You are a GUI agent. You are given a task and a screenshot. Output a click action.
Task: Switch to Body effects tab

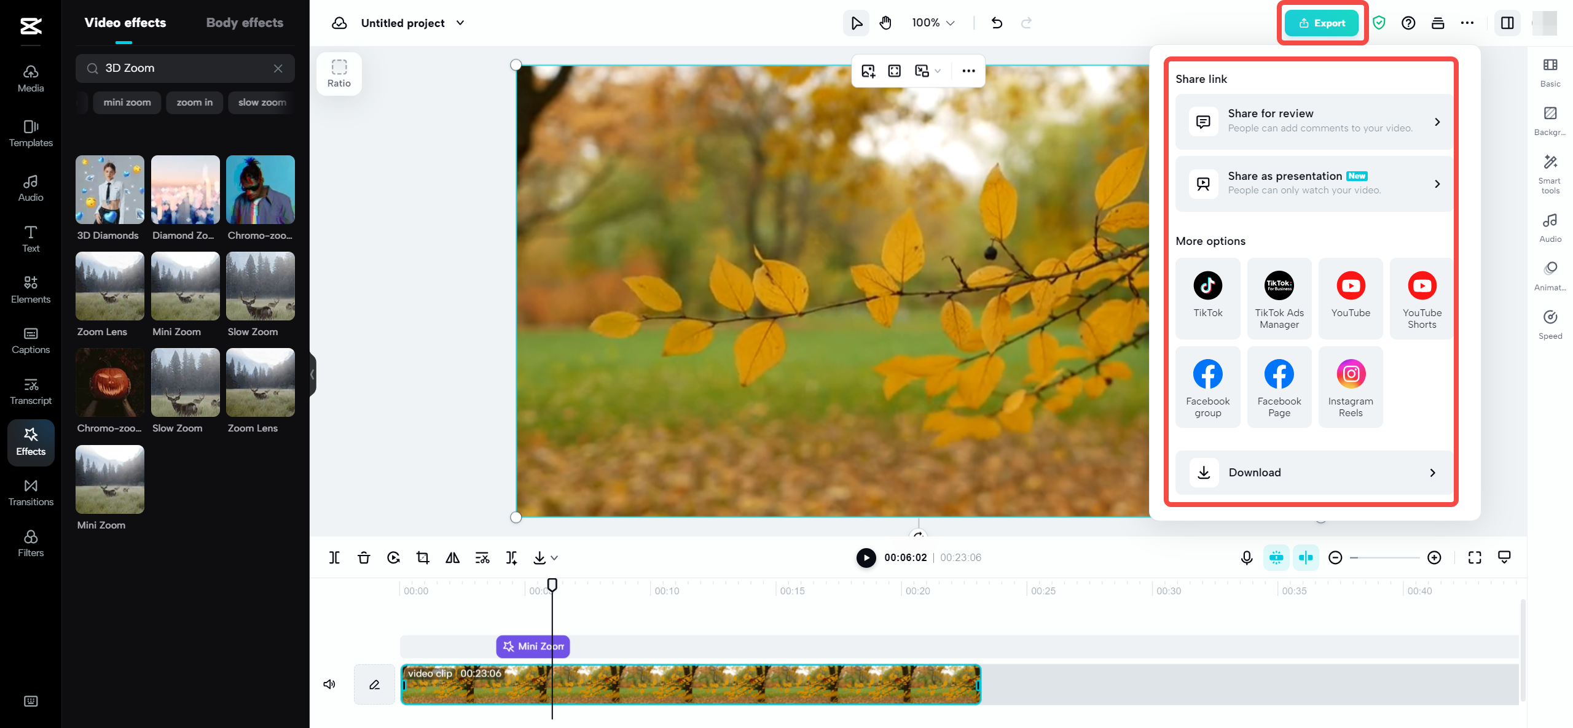click(245, 23)
